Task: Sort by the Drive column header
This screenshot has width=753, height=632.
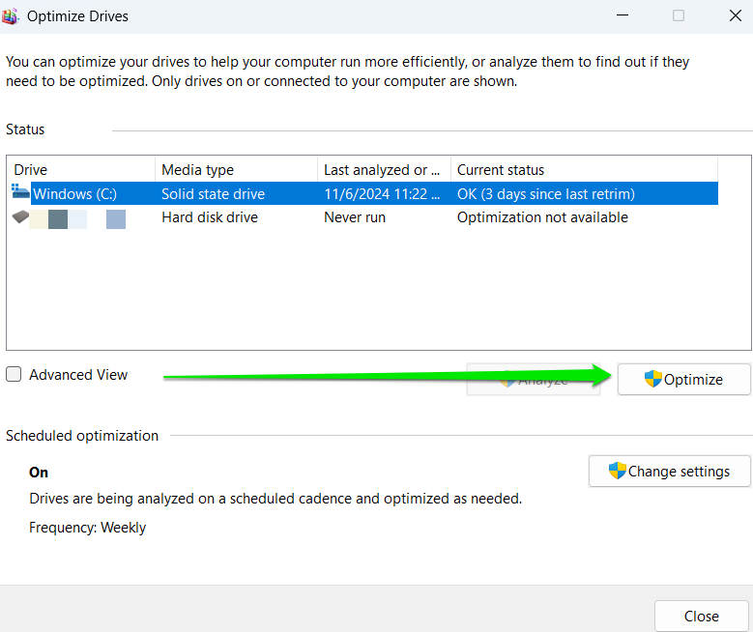Action: coord(81,169)
